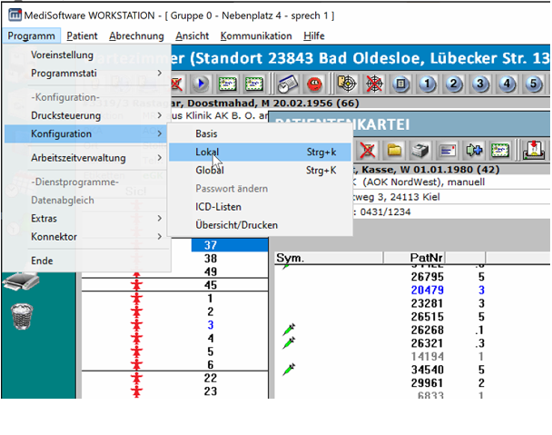This screenshot has height=435, width=552.
Task: Click the crosshair target with yellow card icon
Action: coord(347,84)
